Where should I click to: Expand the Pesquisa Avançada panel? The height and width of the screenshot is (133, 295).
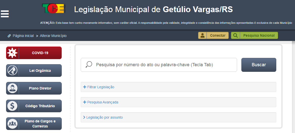101,102
